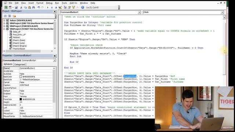Expand VBAProject (END TSS Userform Series) node
Image resolution: width=235 pixels, height=132 pixels.
[x=4, y=23]
